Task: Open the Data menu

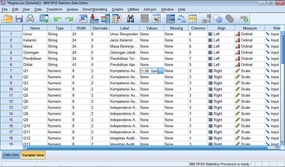Action: click(x=38, y=9)
